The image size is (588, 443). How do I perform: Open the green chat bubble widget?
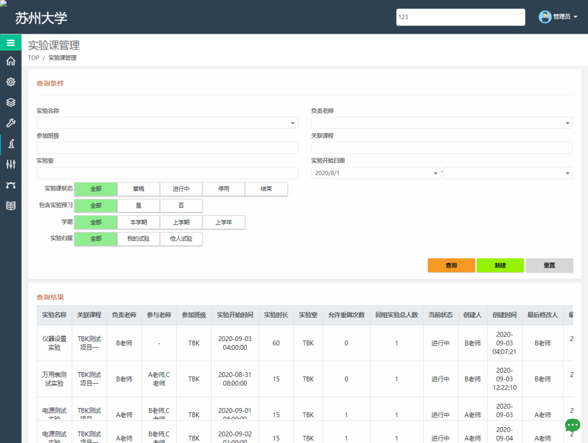pos(572,425)
